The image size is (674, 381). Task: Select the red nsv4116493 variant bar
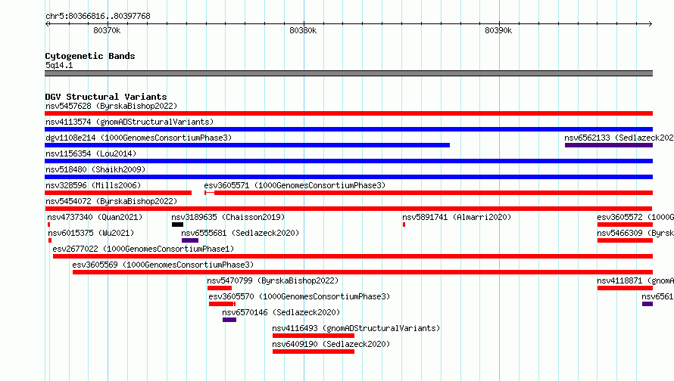coord(314,336)
